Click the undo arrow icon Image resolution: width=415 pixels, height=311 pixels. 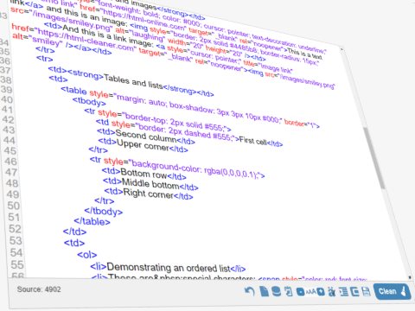coord(250,291)
